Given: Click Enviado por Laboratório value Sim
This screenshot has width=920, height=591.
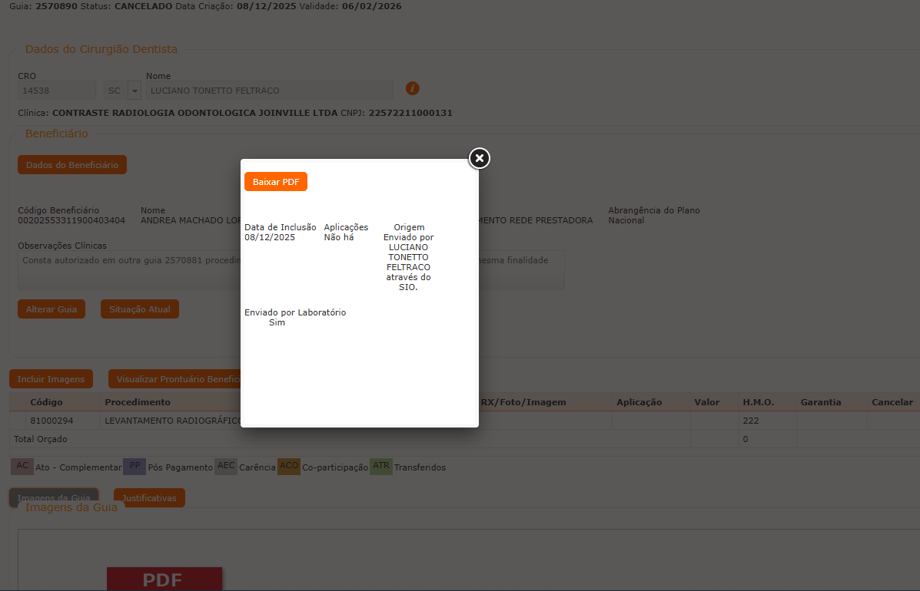Looking at the screenshot, I should tap(277, 322).
